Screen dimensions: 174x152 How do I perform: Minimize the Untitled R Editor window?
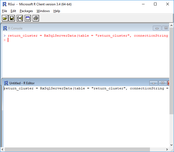pos(153,83)
